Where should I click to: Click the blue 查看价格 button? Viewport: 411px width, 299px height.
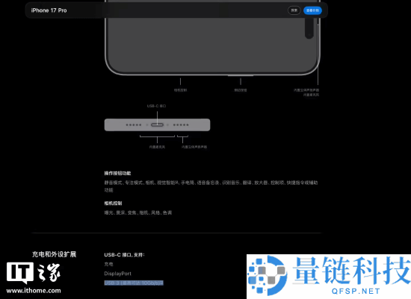click(x=312, y=10)
